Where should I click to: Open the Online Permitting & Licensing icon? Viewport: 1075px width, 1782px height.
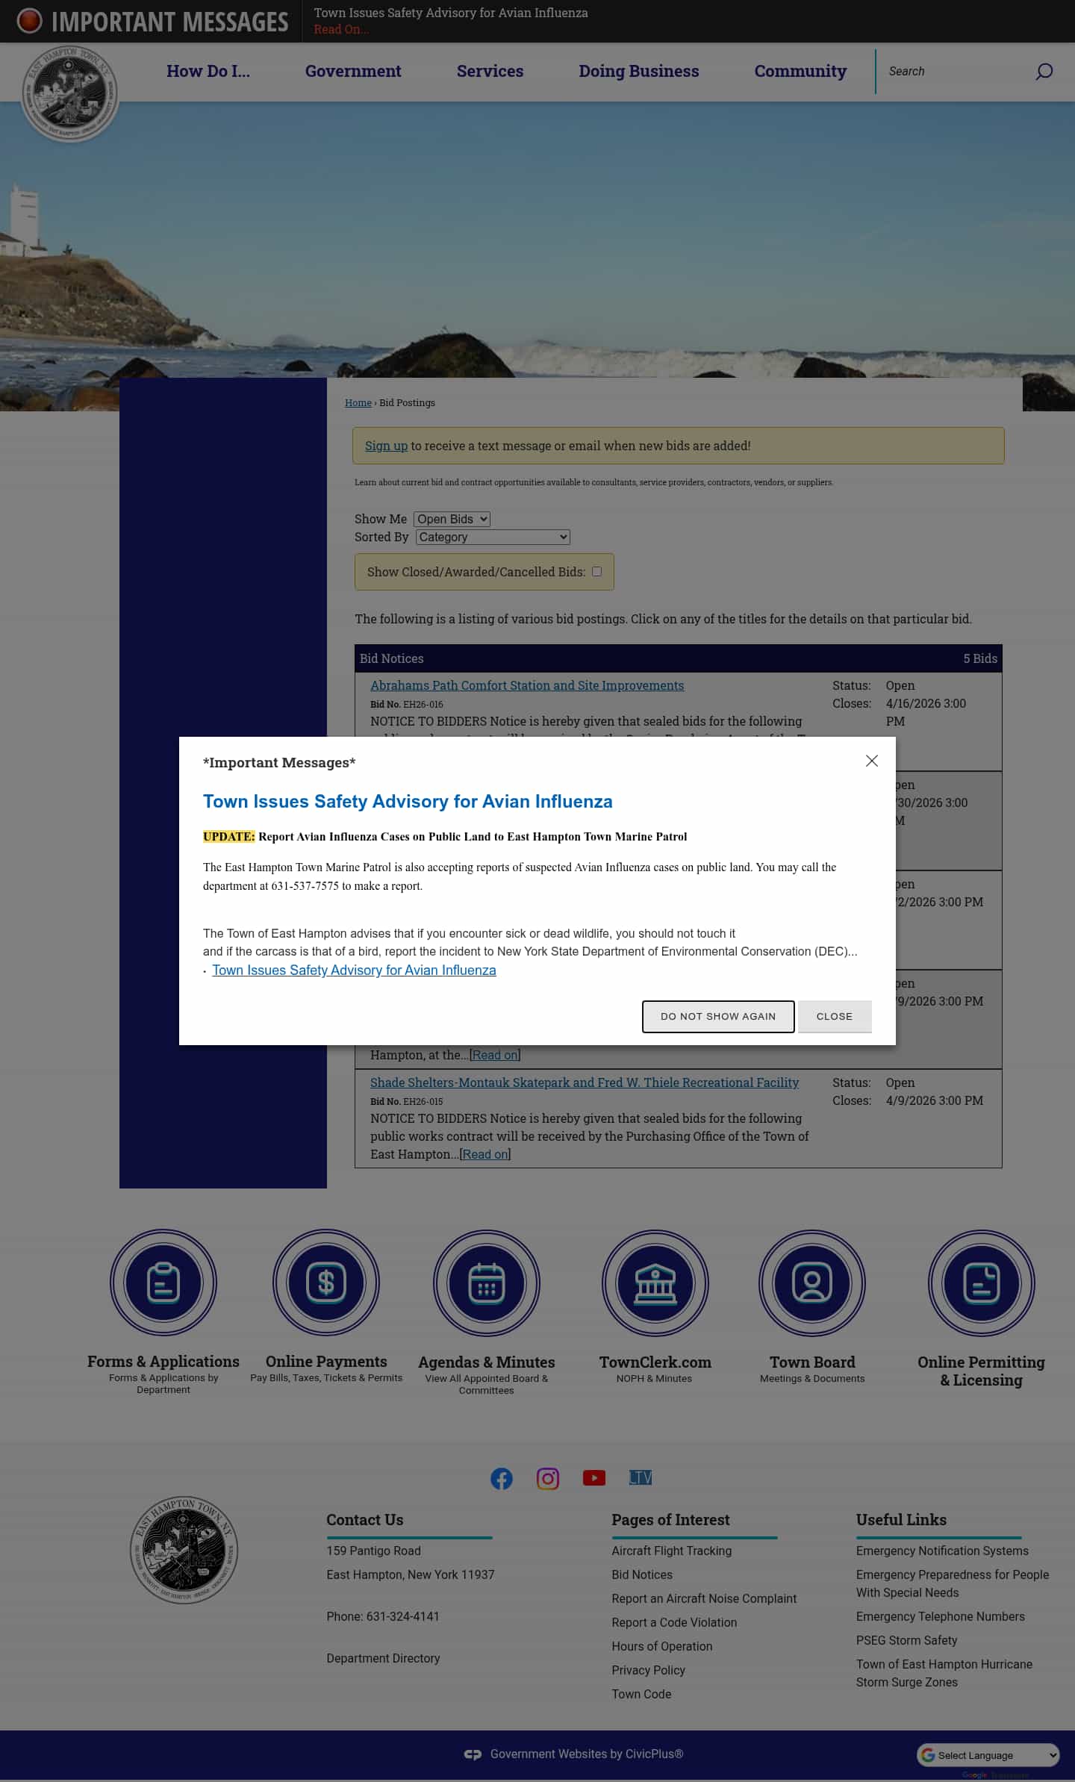coord(982,1283)
